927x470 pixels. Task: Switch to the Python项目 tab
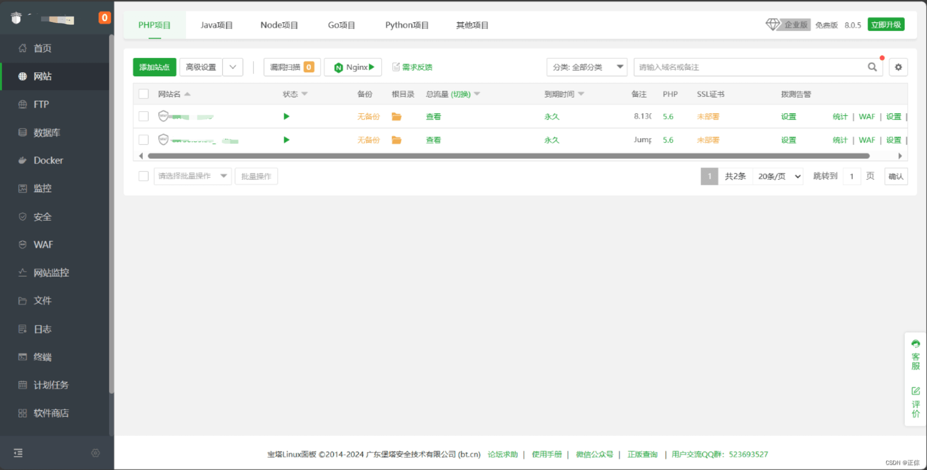[407, 25]
